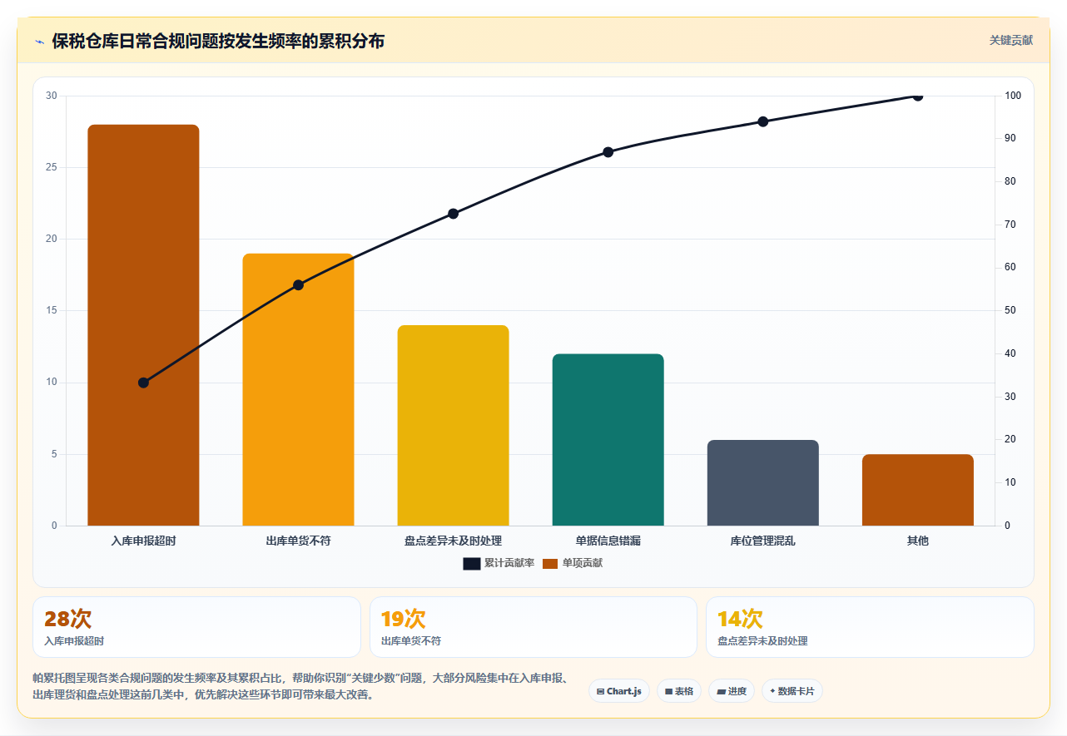Click the 入库申报超时 bar
The width and height of the screenshot is (1067, 736).
click(x=143, y=325)
